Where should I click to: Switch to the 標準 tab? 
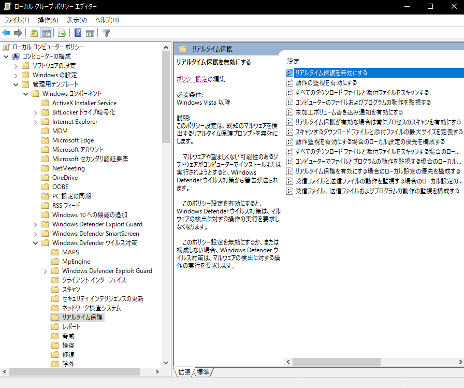click(203, 372)
